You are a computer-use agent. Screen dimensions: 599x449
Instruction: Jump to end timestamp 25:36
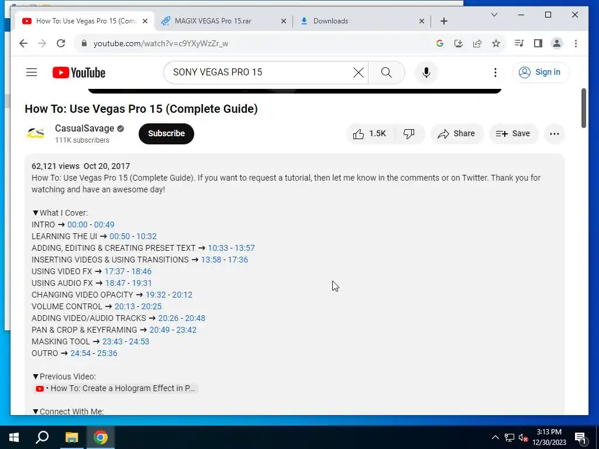tap(107, 354)
